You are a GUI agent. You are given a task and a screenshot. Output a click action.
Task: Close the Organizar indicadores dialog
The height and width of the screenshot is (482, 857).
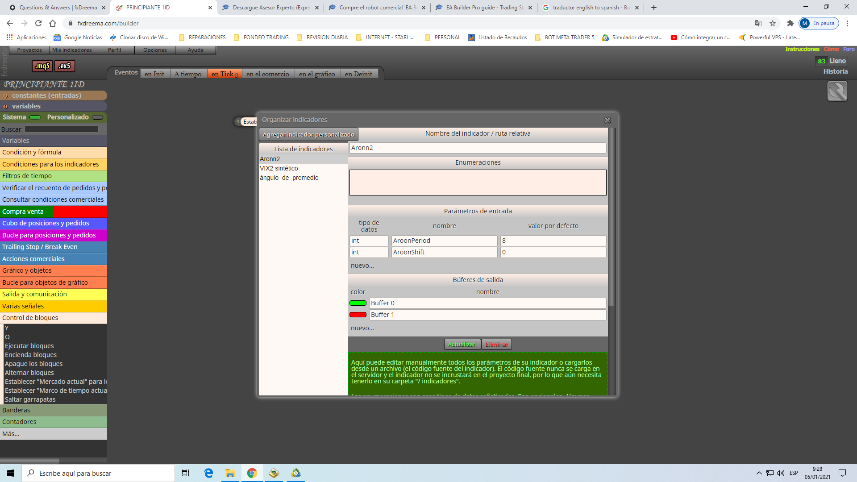tap(607, 120)
